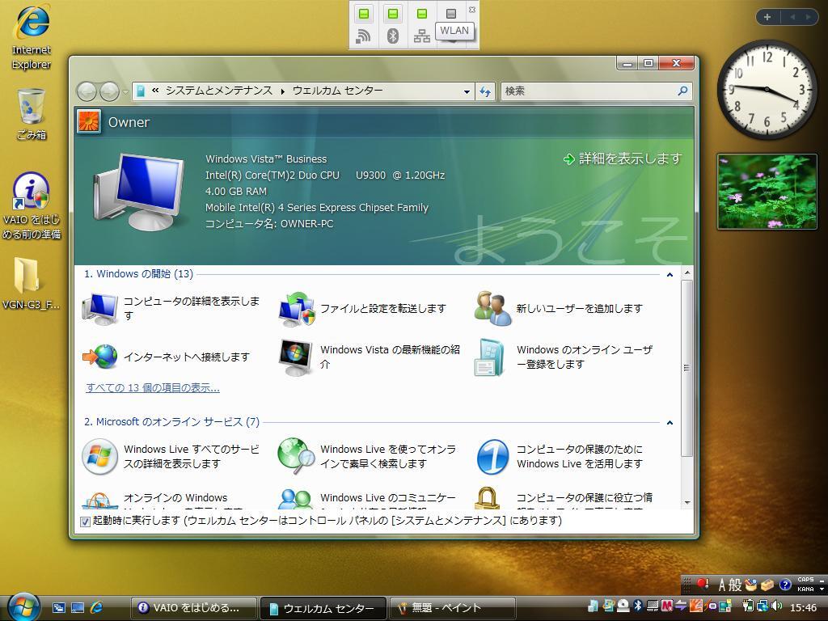Click the search magnifier icon
This screenshot has height=621, width=828.
pos(682,91)
